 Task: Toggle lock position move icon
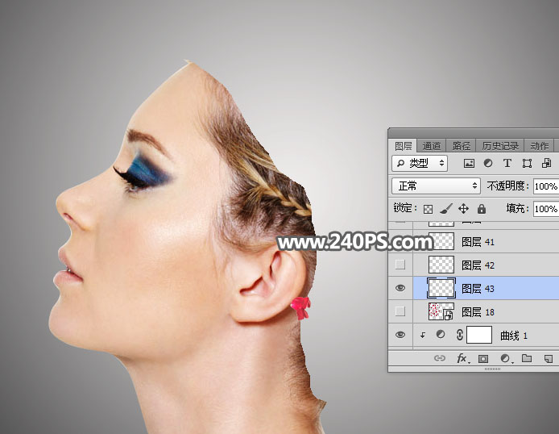pyautogui.click(x=463, y=208)
